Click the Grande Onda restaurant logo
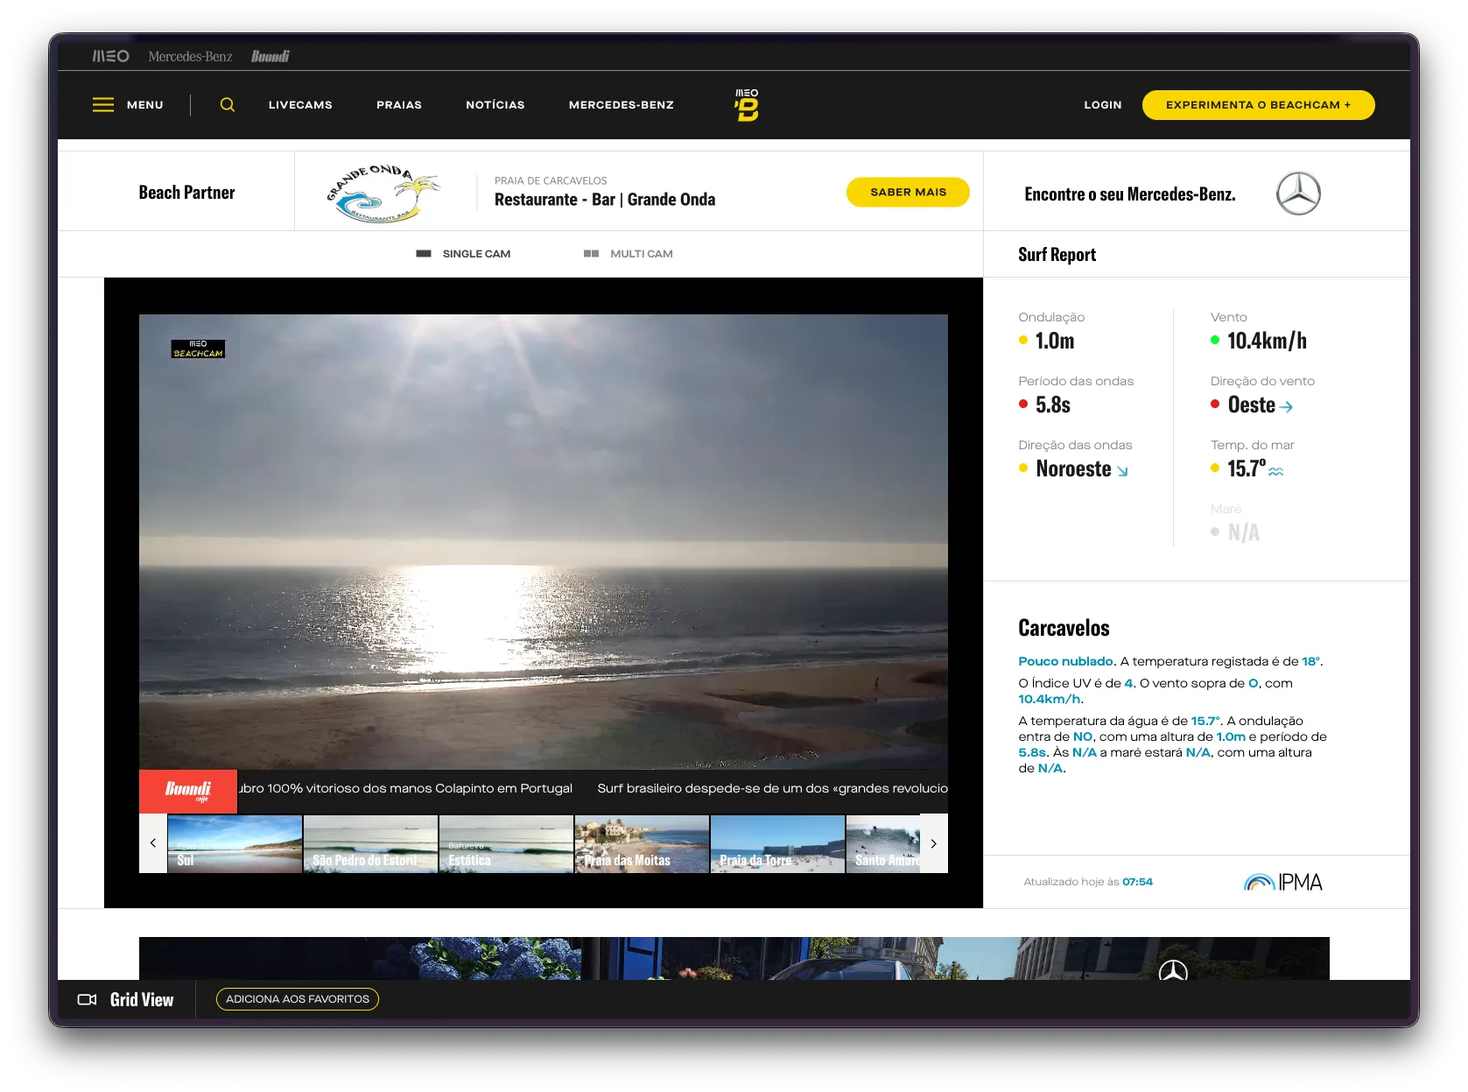The height and width of the screenshot is (1092, 1468). 383,193
